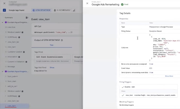Select event 20 Link Click
Screen dimensions: 180x109
(11, 27)
